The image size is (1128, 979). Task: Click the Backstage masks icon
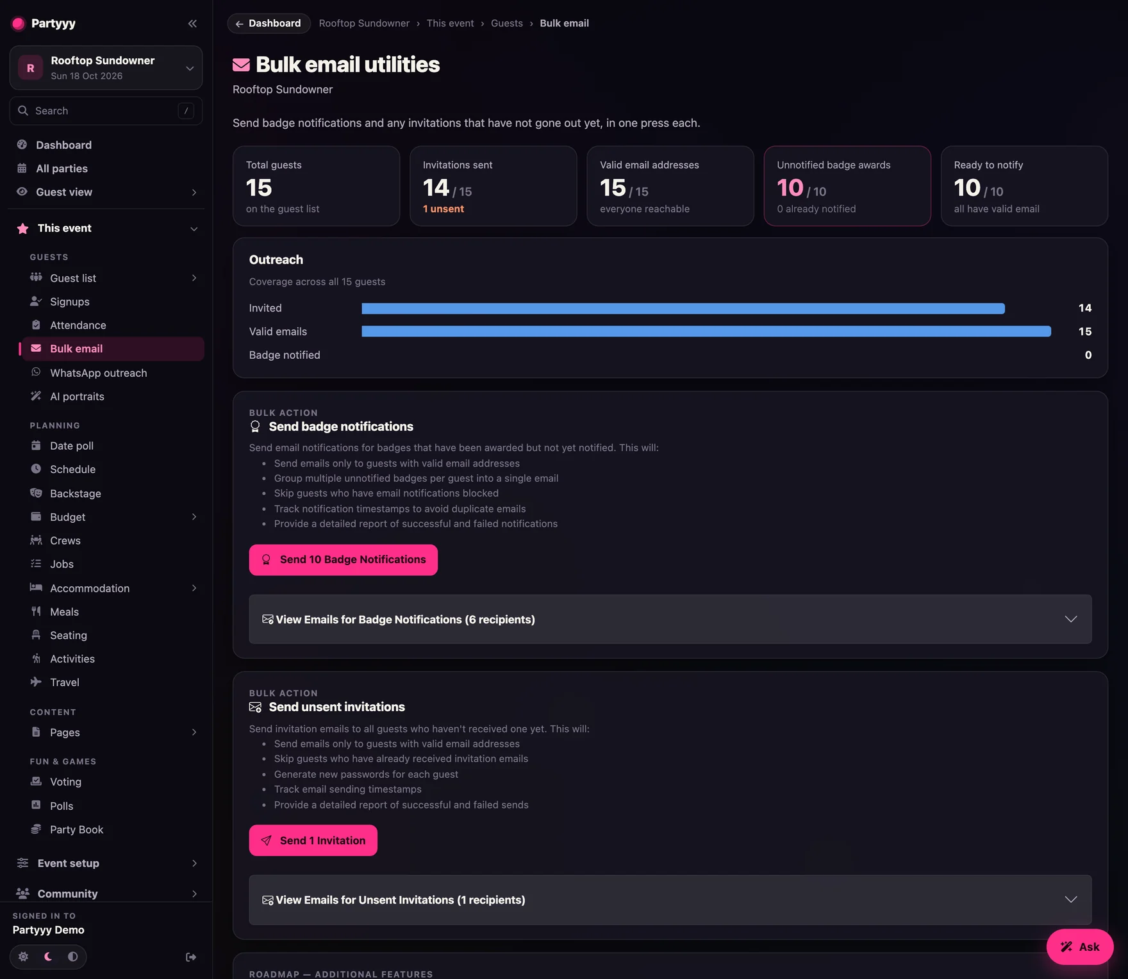tap(36, 493)
